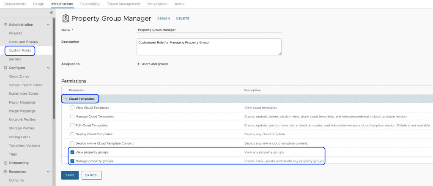Collapse the Cloud Templates permission group
The image size is (433, 186).
pos(66,99)
